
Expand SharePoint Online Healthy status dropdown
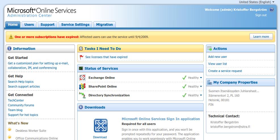(x=201, y=86)
